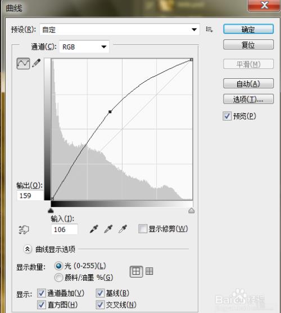
Task: Click the 平滑(M) smooth button
Action: 248,64
